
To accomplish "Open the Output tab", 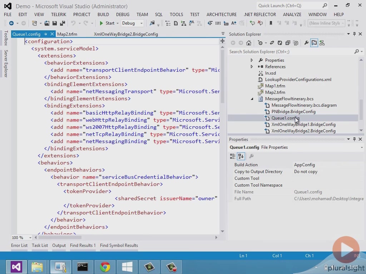I will click(x=59, y=245).
